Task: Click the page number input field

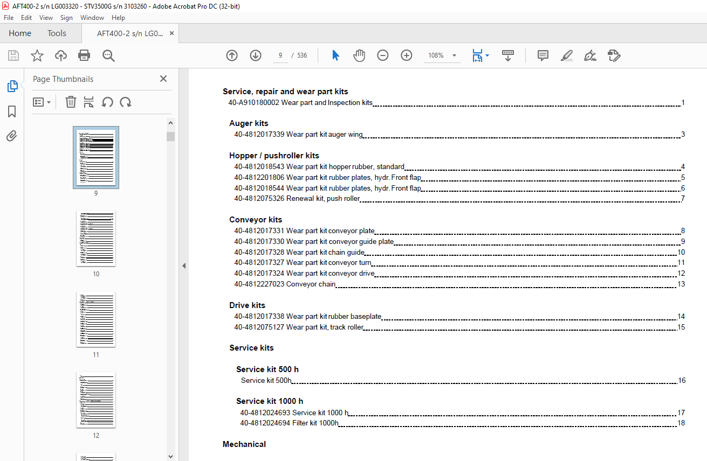Action: pos(280,55)
